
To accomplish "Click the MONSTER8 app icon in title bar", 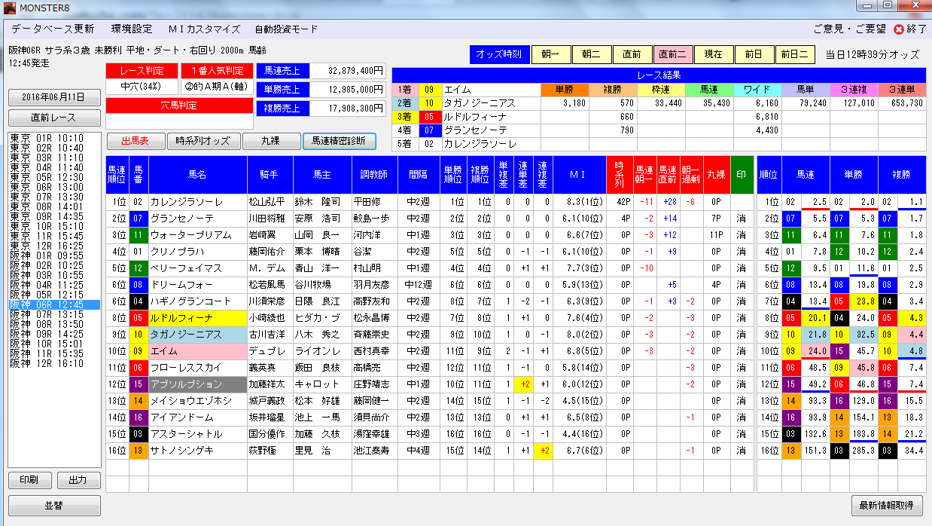I will point(9,8).
